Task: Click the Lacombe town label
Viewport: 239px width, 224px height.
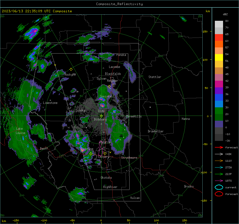Action: [114, 67]
